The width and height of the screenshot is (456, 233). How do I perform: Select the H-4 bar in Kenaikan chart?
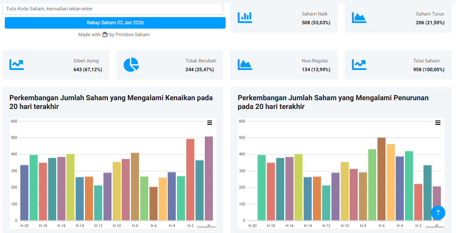click(x=172, y=196)
